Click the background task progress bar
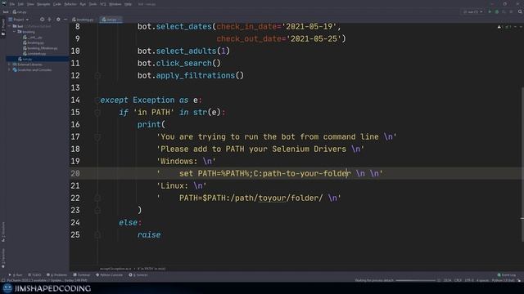Screen dimensions: 524x294 417,280
